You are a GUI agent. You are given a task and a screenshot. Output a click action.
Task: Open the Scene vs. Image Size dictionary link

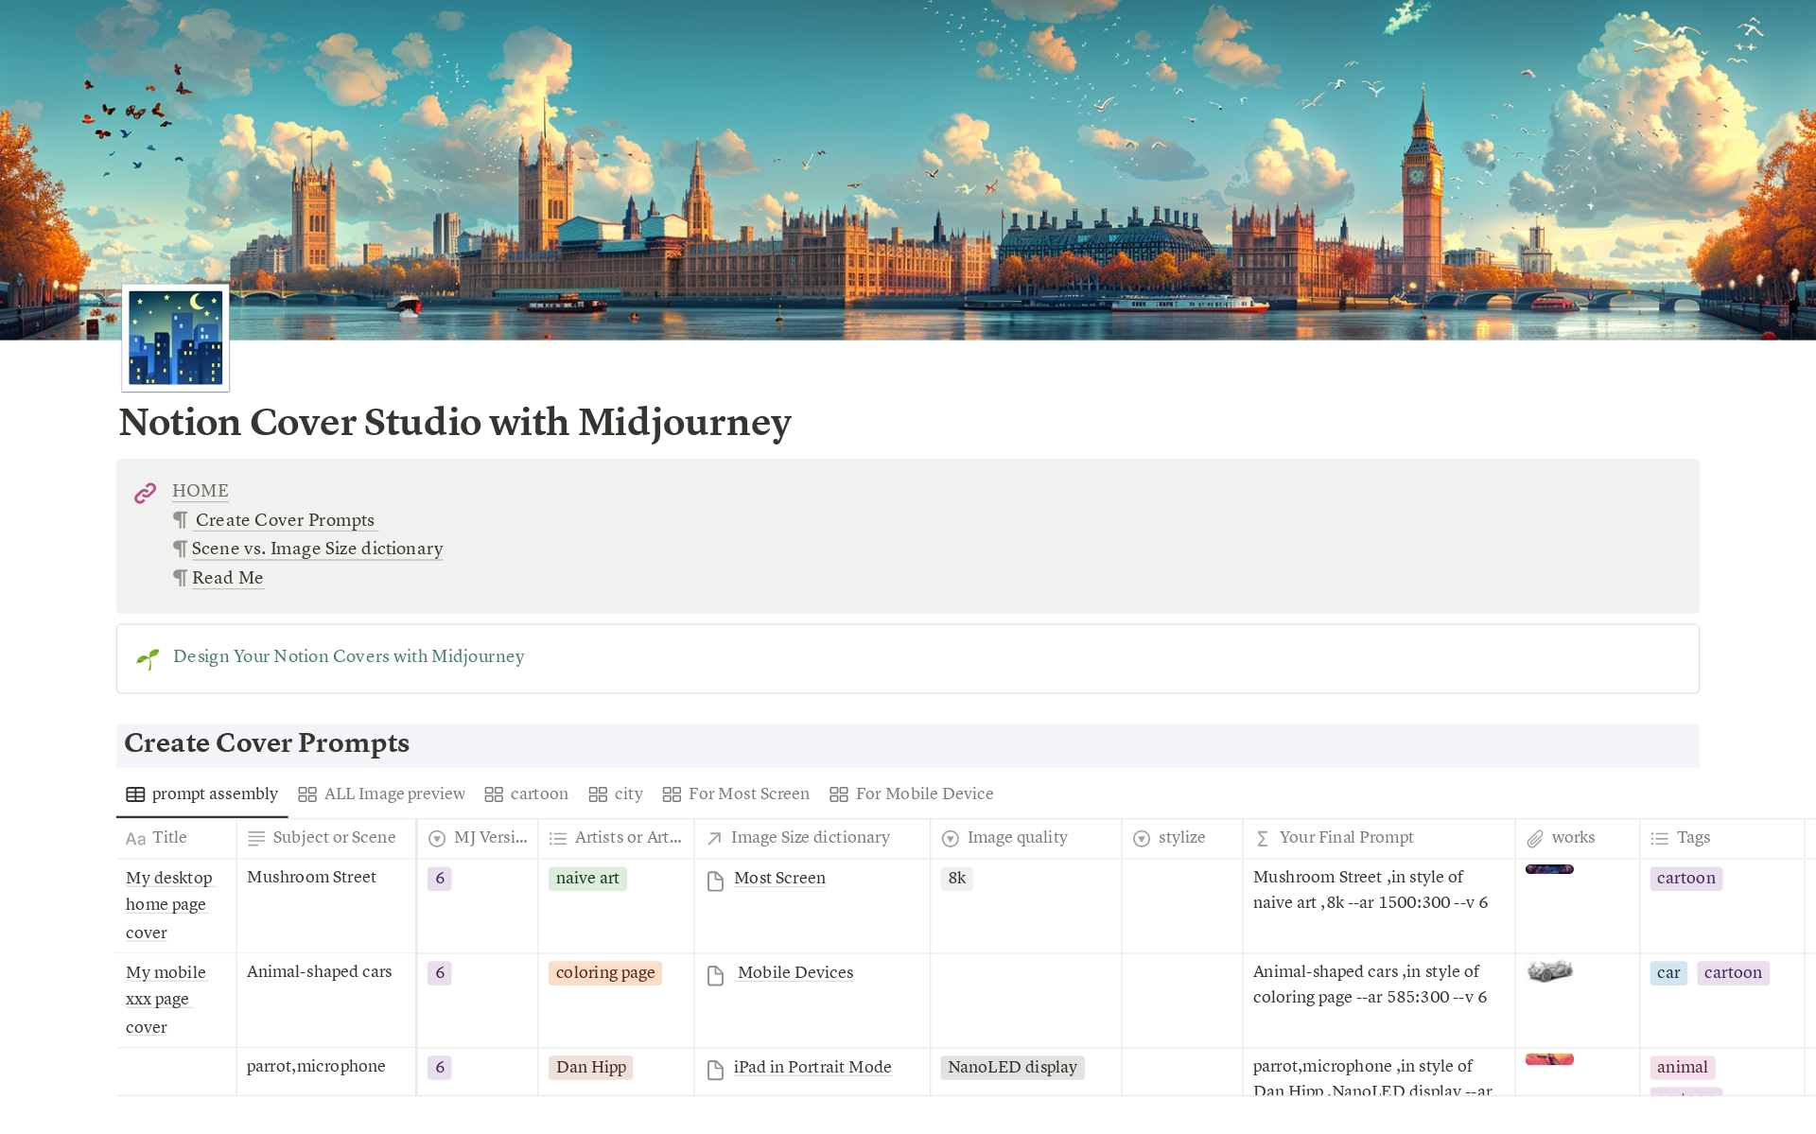click(317, 550)
